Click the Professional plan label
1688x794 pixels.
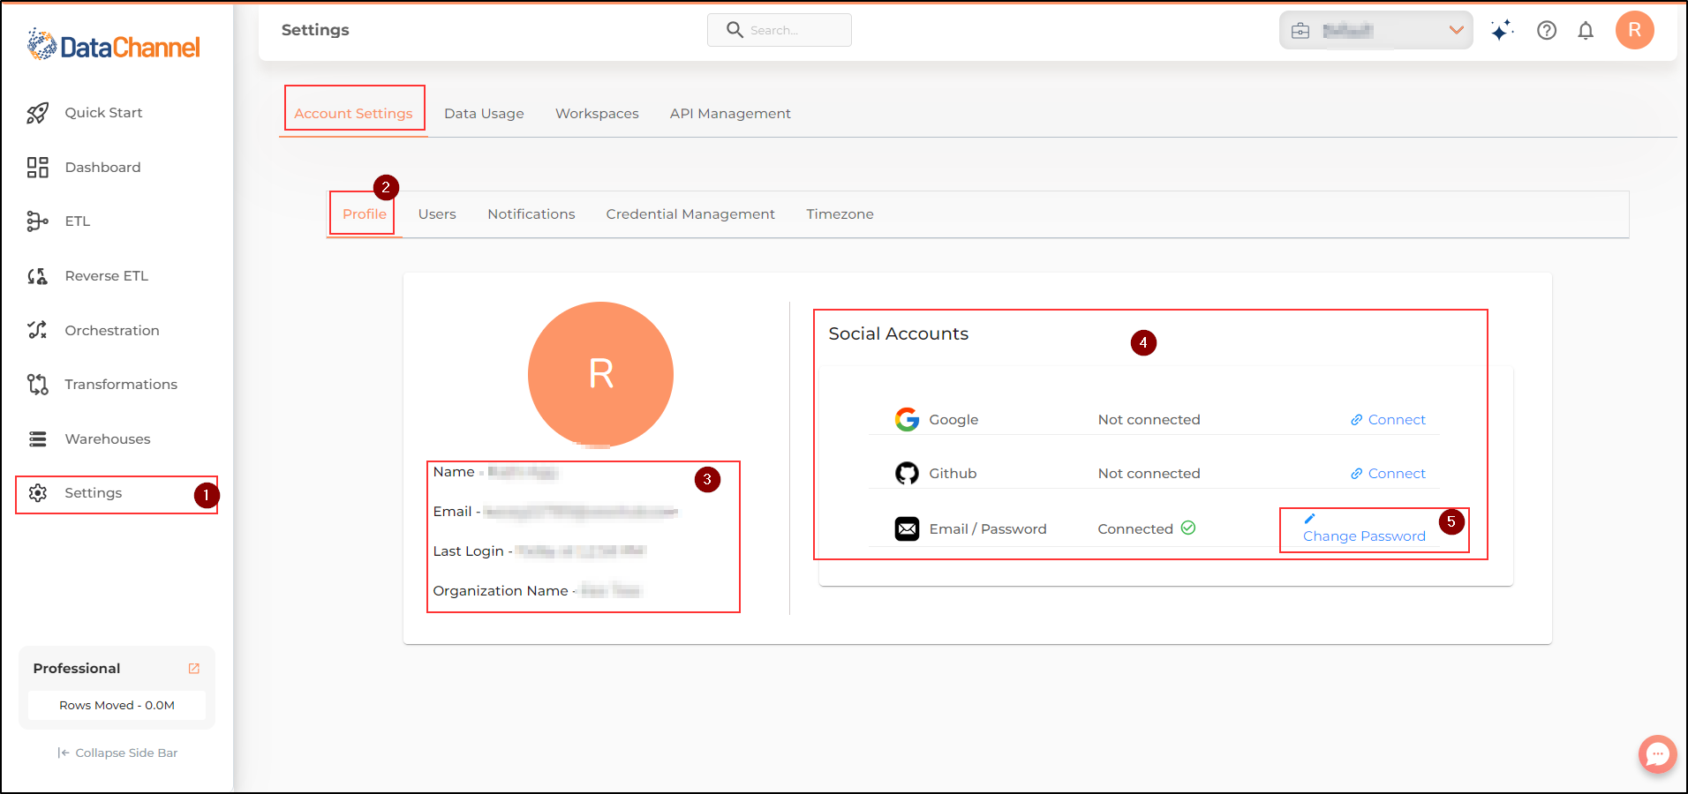pyautogui.click(x=77, y=669)
